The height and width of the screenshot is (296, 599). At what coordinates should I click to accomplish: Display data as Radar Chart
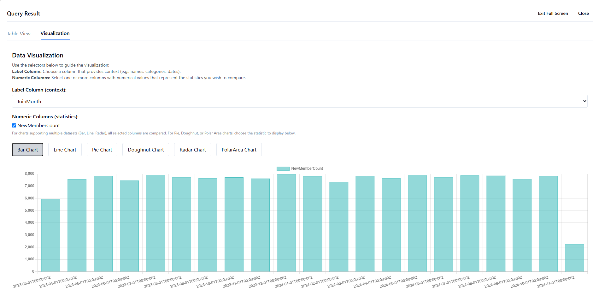[192, 150]
